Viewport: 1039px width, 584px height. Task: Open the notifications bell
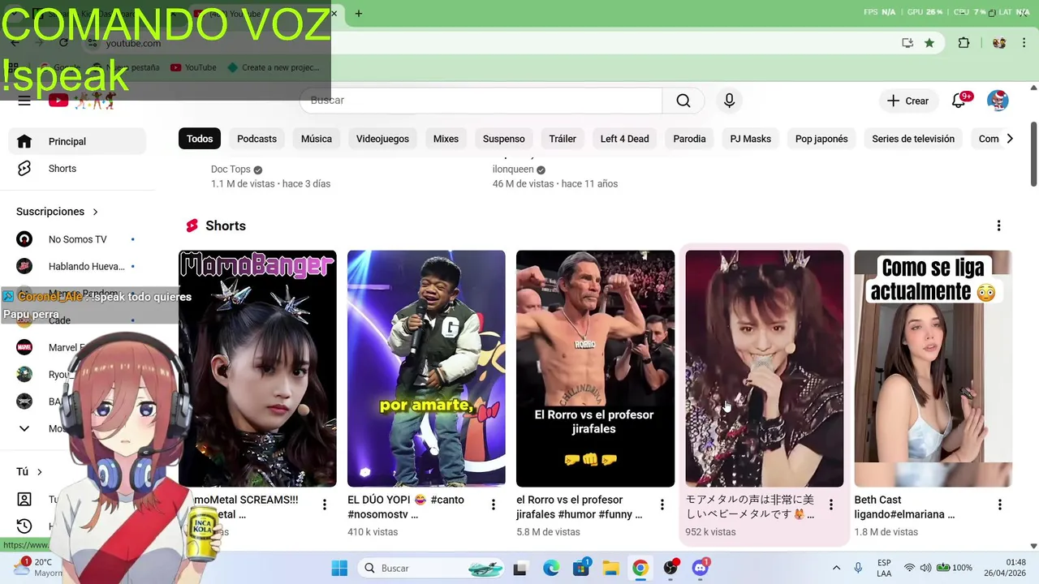click(959, 101)
